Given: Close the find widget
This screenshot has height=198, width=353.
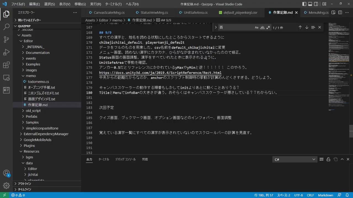Looking at the screenshot, I should 320,28.
